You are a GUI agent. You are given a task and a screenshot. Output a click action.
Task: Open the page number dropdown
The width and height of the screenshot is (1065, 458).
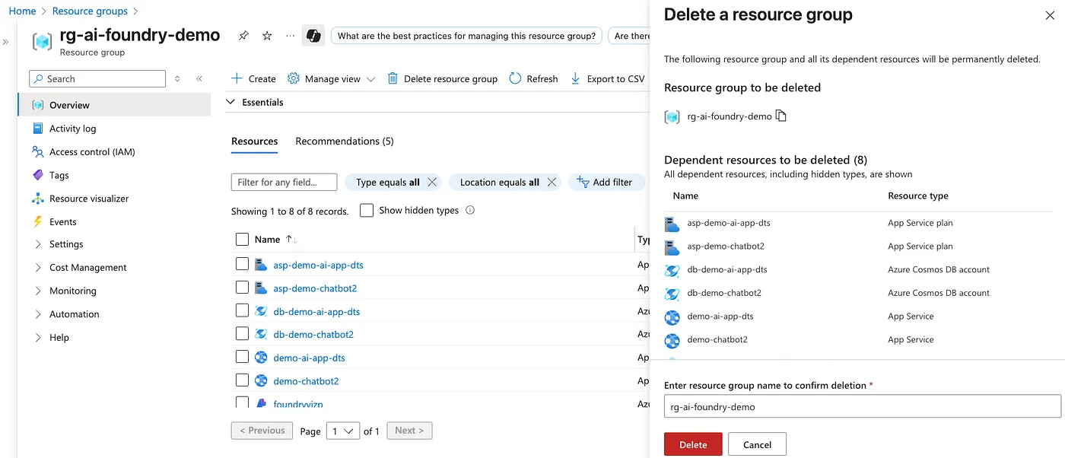pyautogui.click(x=342, y=431)
